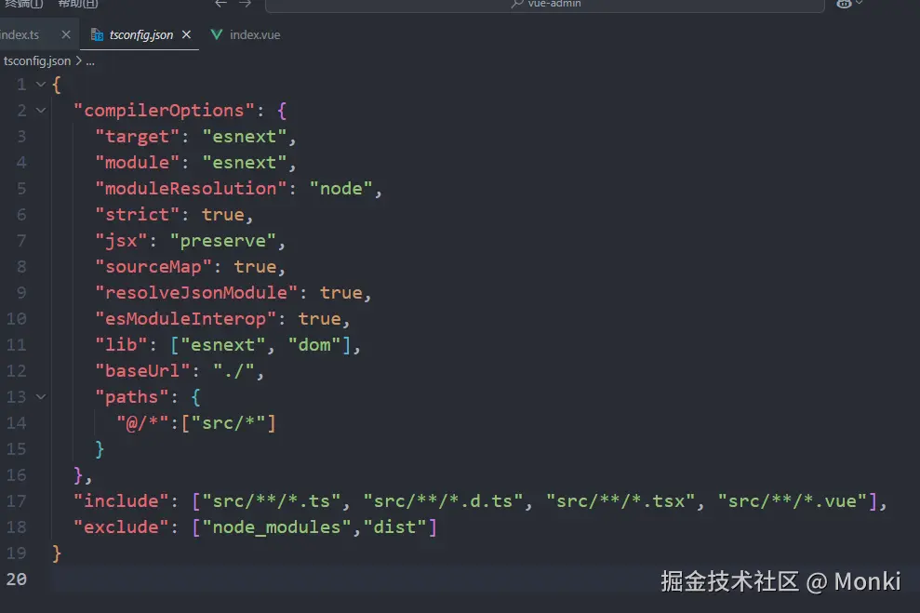Click the "node" value on line 5
Viewport: 920px width, 613px height.
point(340,189)
